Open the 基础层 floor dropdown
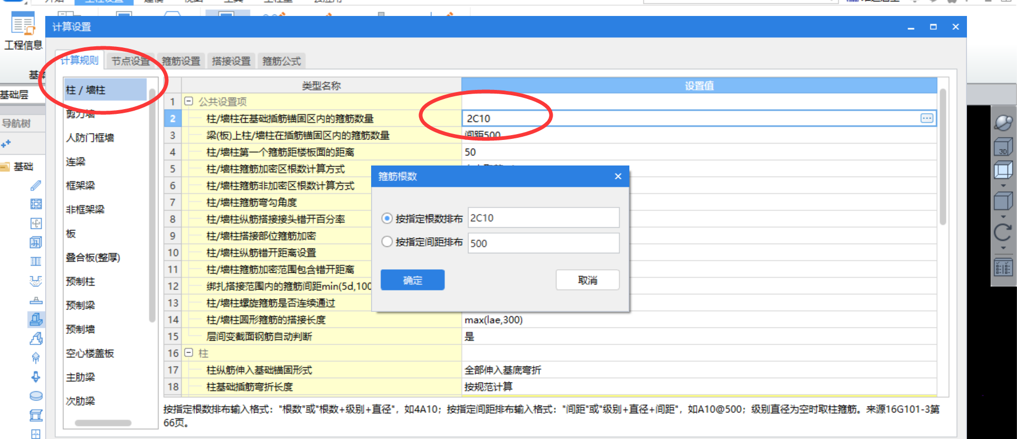The width and height of the screenshot is (1017, 439). 22,95
